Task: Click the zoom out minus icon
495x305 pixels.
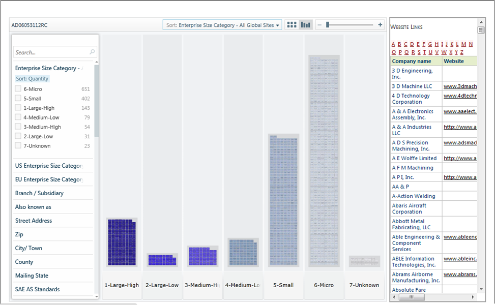Action: point(319,25)
